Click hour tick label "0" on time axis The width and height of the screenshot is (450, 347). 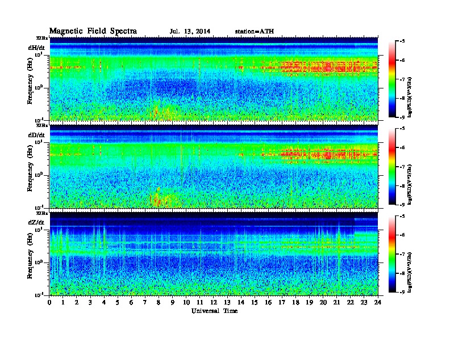click(x=49, y=302)
